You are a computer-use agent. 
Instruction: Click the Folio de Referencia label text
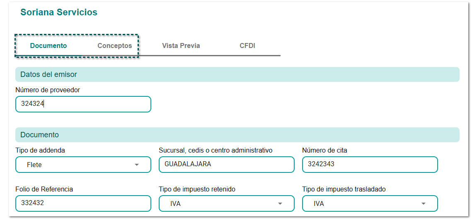pyautogui.click(x=44, y=189)
